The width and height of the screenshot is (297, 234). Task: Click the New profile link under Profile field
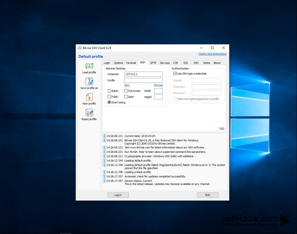(127, 85)
